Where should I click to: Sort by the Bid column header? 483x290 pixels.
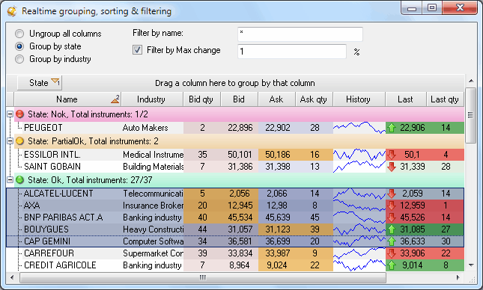[240, 99]
